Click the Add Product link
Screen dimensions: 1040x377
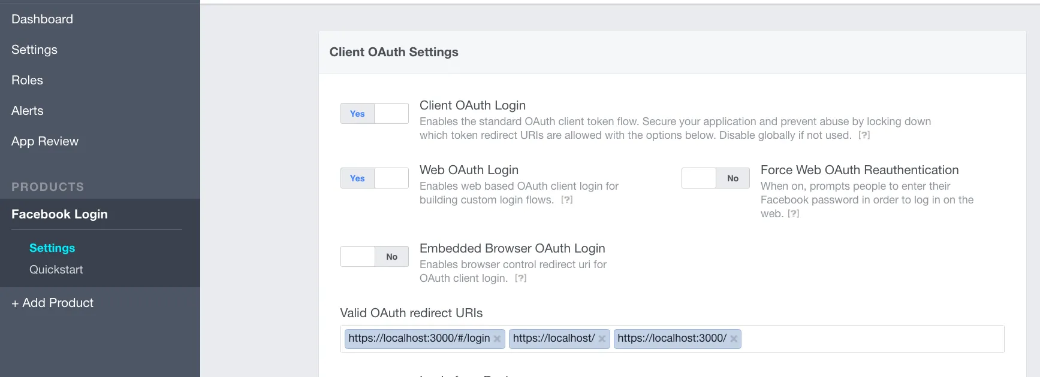pos(52,303)
